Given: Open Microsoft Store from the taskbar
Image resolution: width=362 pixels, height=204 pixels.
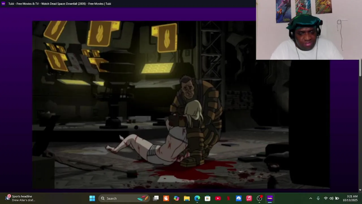Looking at the screenshot, I should [x=208, y=198].
